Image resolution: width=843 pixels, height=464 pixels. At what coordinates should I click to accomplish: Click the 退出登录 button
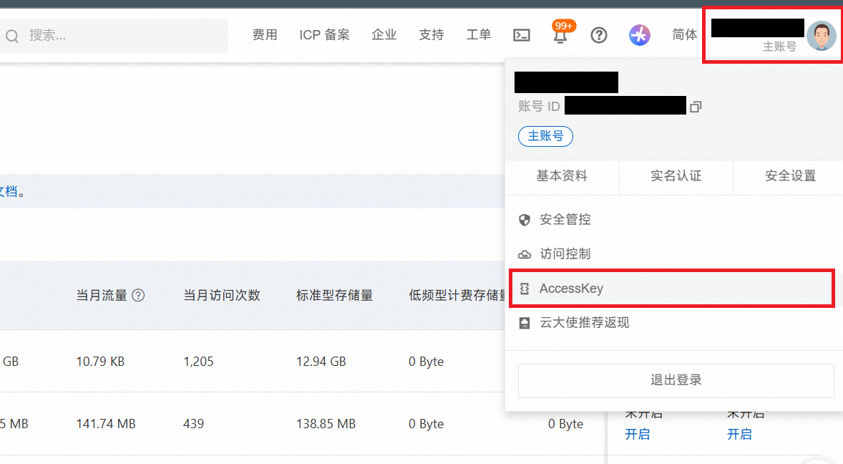click(676, 380)
